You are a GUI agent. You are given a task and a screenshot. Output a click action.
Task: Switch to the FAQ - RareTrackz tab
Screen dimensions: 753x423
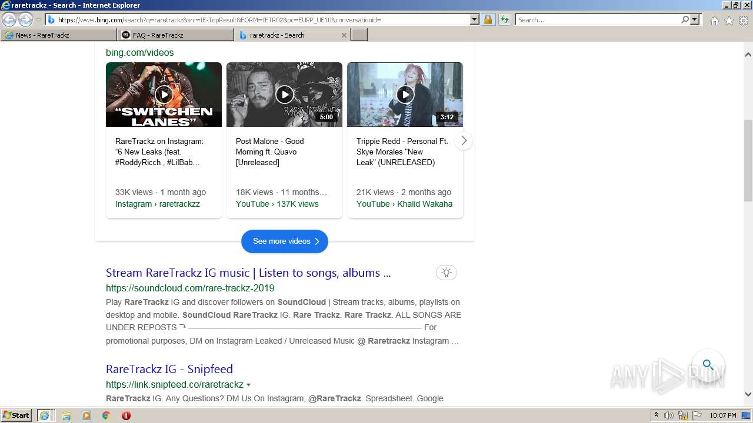(175, 35)
